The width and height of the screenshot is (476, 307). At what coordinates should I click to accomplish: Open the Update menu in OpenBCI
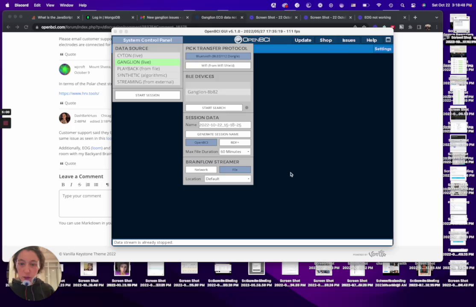pos(303,40)
